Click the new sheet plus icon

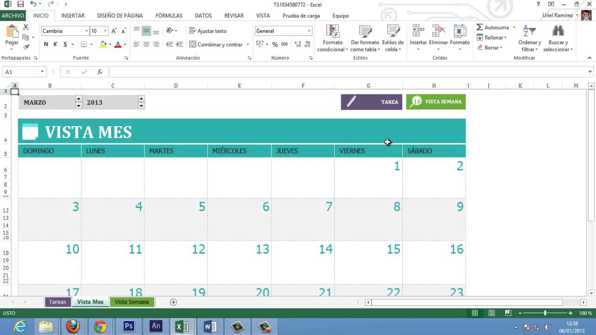click(173, 302)
